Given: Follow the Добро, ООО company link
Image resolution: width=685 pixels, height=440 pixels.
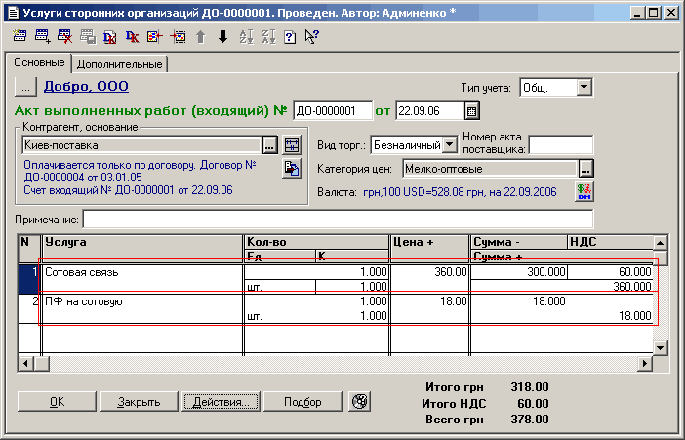Looking at the screenshot, I should click(x=86, y=87).
